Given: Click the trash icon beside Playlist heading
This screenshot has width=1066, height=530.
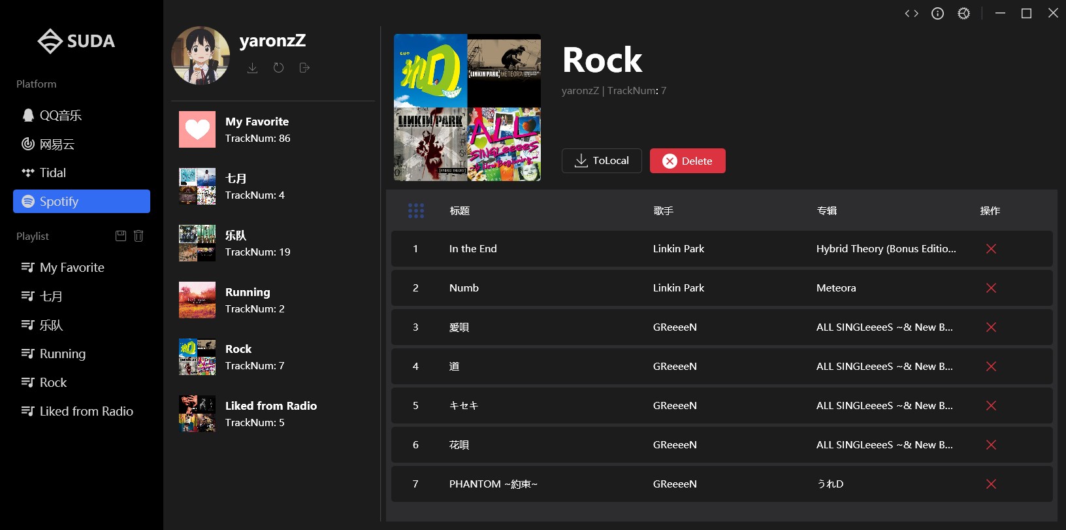Looking at the screenshot, I should click(138, 236).
